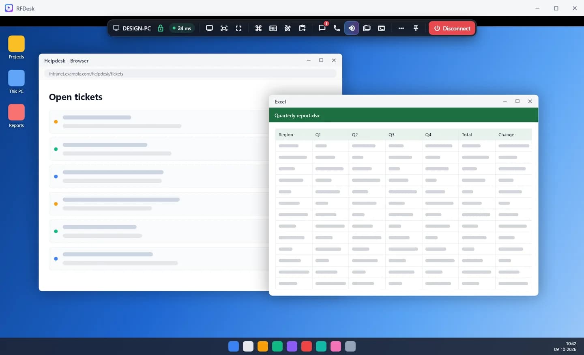Click the orange remote taskbar app icon
This screenshot has width=584, height=355.
pos(263,346)
